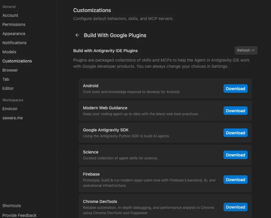Open the Account settings section

10,15
